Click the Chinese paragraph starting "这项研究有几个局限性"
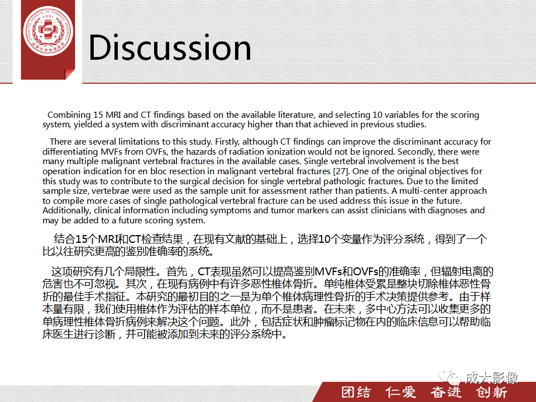The image size is (536, 402). 267,303
